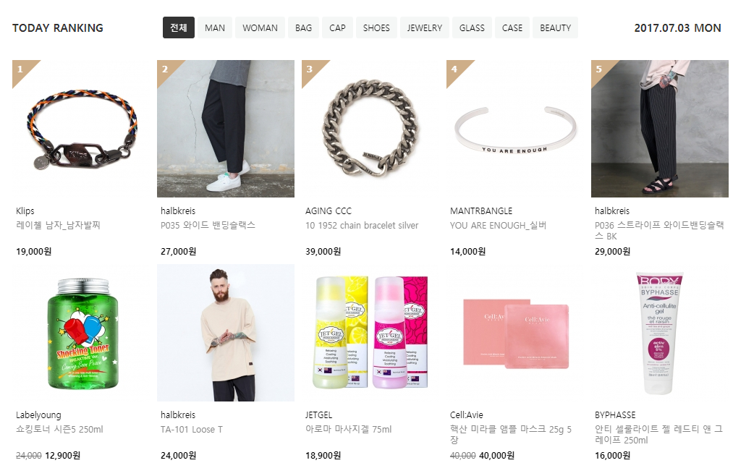Show the SHOES ranking tab
Screen dimensions: 733x476
(x=376, y=28)
